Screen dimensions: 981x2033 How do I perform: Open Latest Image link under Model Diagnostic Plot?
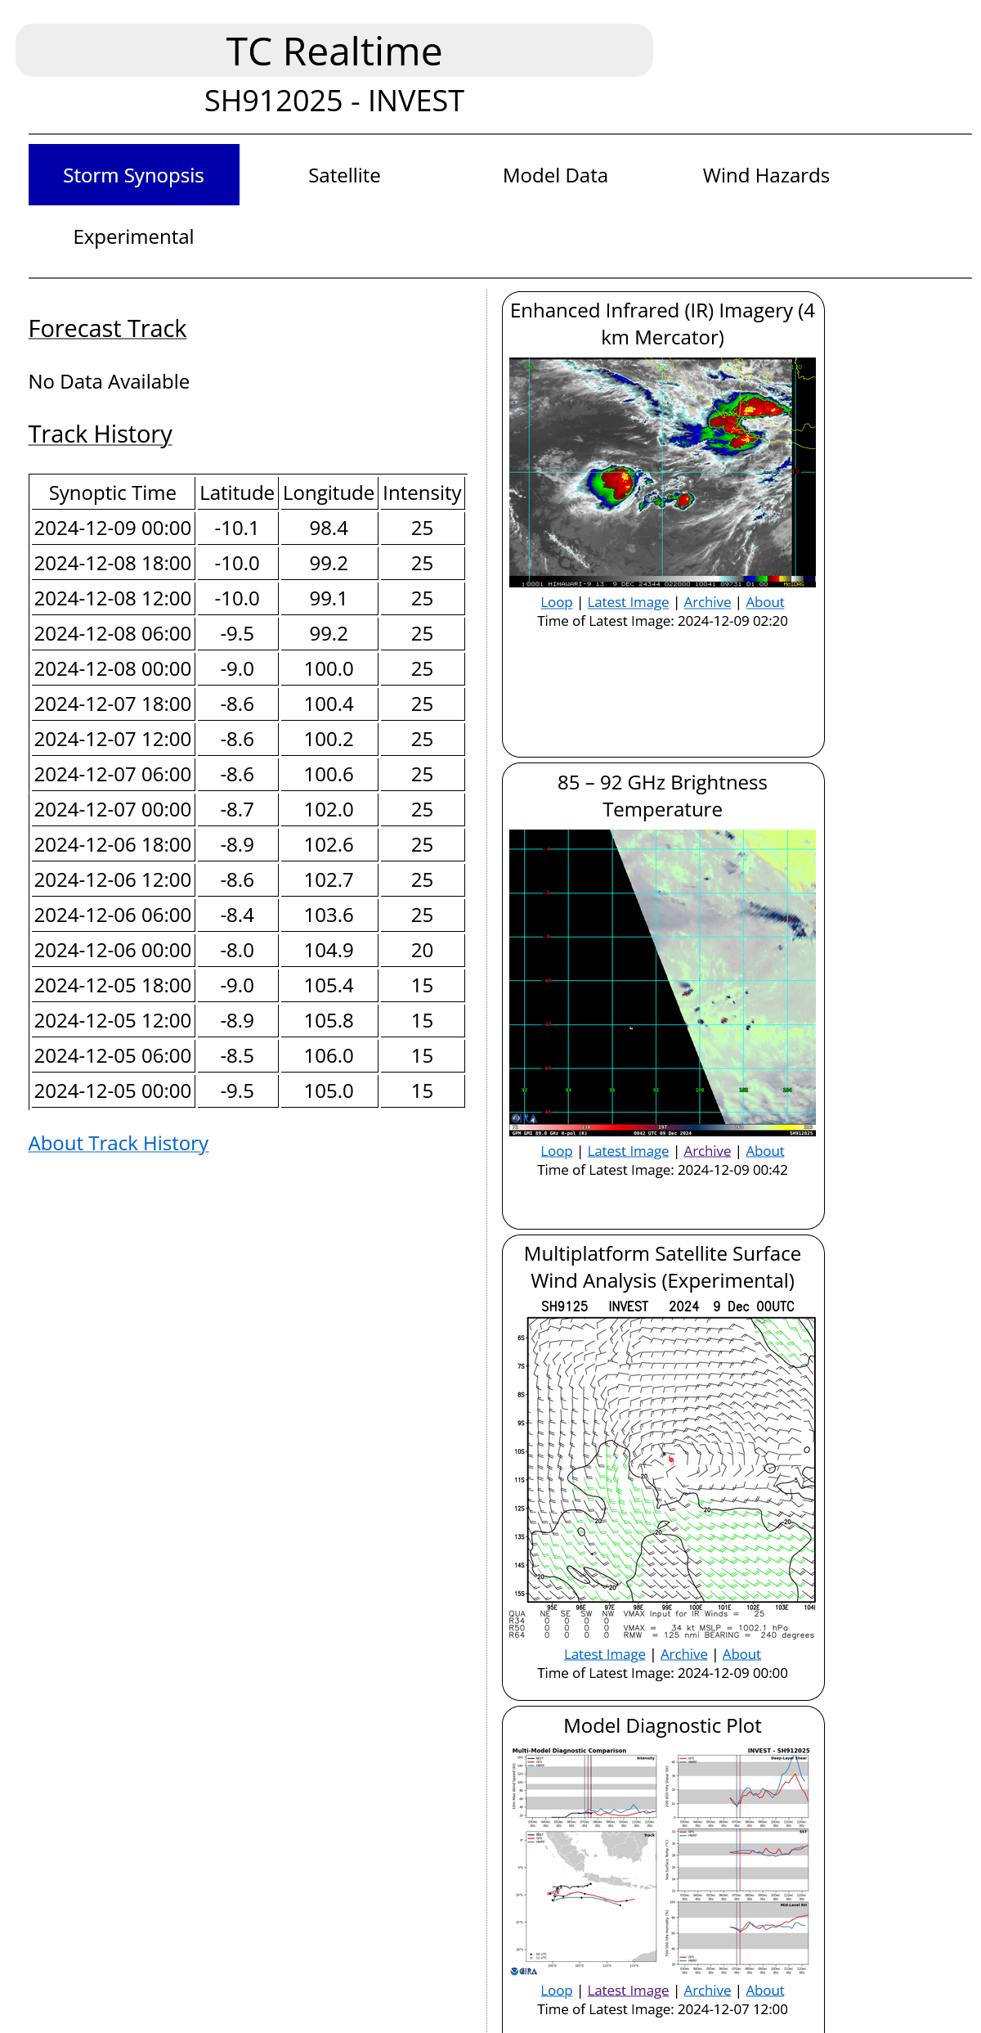[628, 1990]
